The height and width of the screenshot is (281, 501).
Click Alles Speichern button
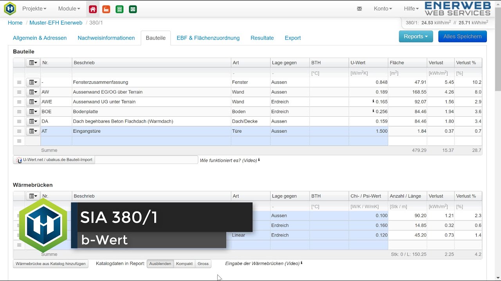tap(463, 36)
